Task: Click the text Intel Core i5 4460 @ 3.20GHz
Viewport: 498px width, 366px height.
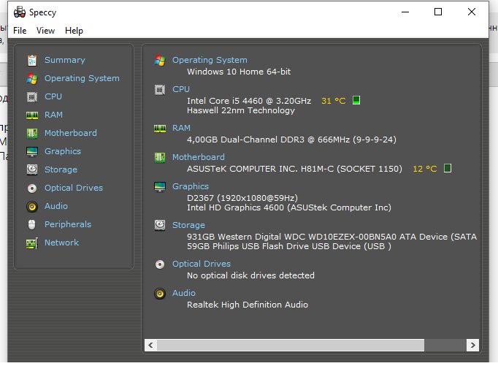Action: pyautogui.click(x=249, y=101)
